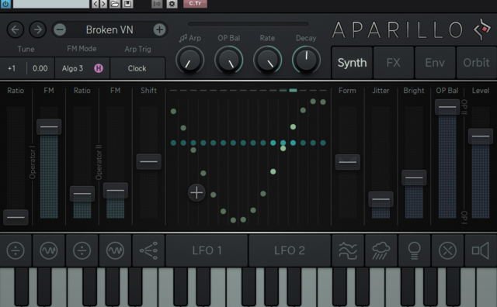Click the OP Bal vertical slider handle
Viewport: 497px width, 307px height.
click(447, 107)
